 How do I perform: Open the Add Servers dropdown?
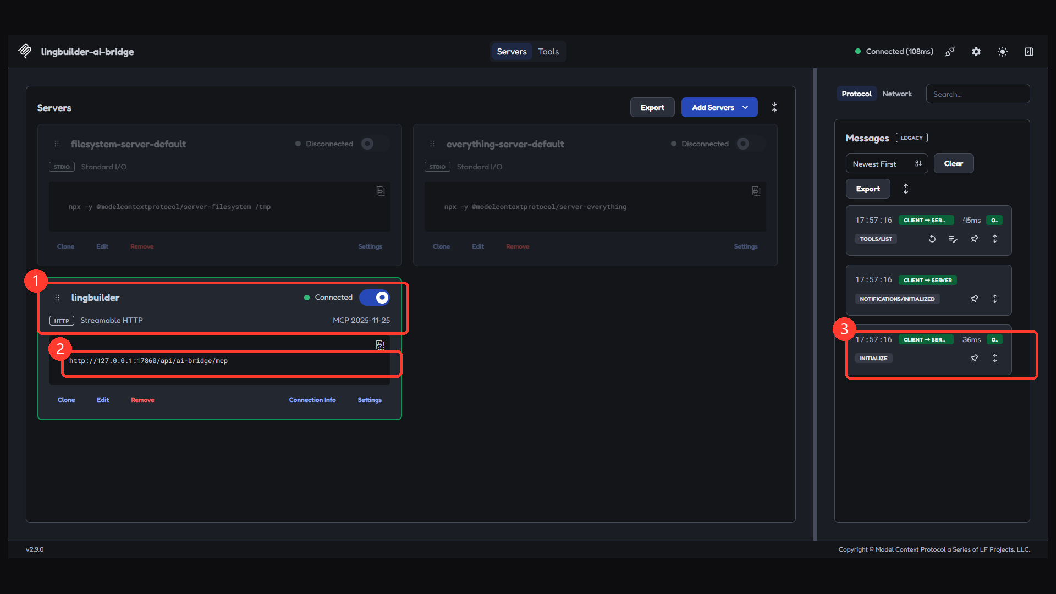click(x=719, y=107)
